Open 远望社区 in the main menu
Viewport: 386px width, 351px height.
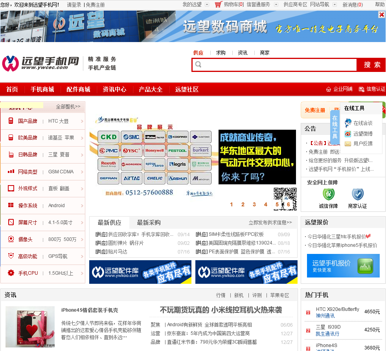(187, 89)
